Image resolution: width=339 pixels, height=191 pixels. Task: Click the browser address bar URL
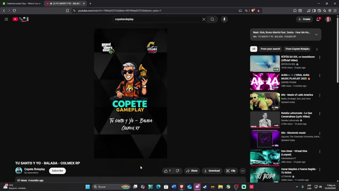(x=120, y=11)
